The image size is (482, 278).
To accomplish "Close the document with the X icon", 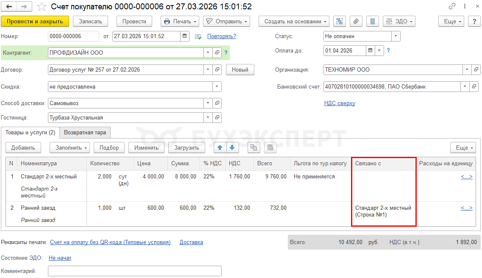I will (477, 6).
